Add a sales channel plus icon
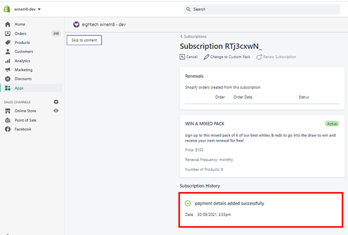 click(56, 102)
